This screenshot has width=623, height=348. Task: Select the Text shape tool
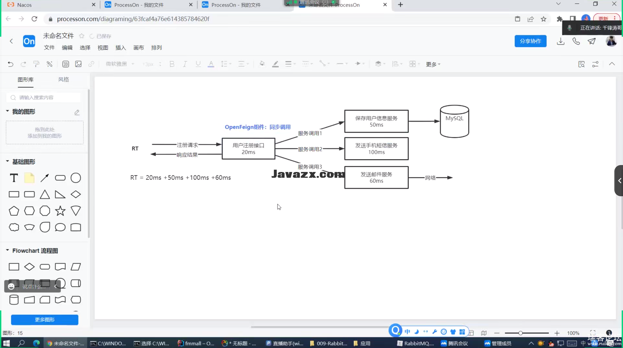coord(14,178)
